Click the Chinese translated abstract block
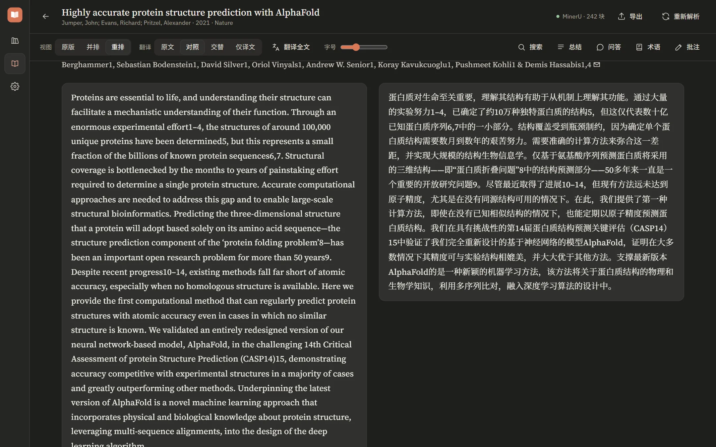Image resolution: width=716 pixels, height=447 pixels. (531, 192)
